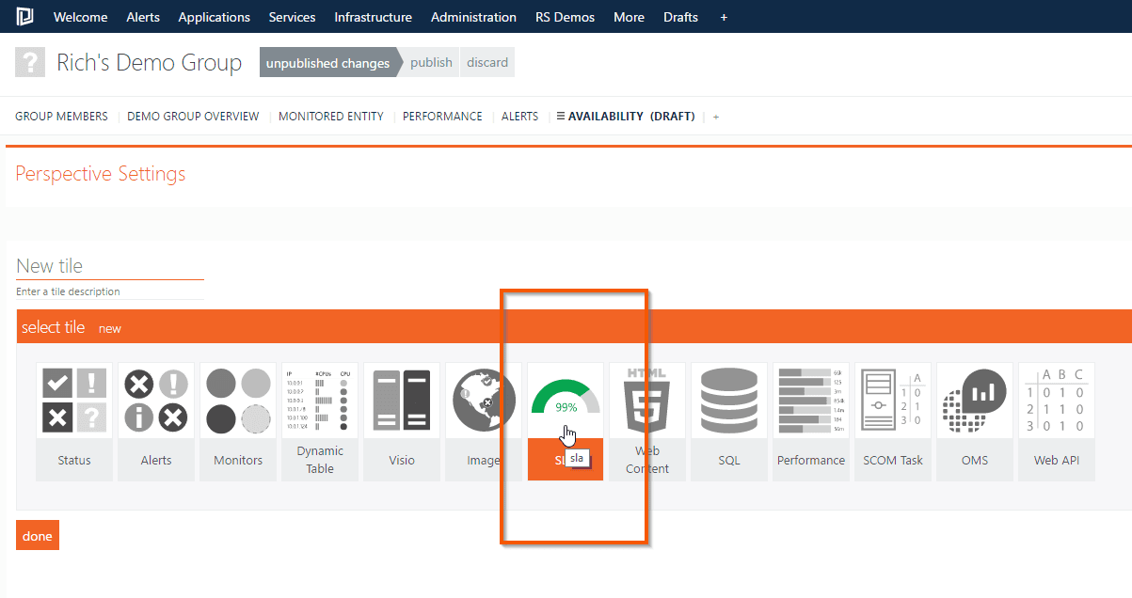Click the Squared Up logo icon
This screenshot has width=1132, height=598.
pos(25,17)
